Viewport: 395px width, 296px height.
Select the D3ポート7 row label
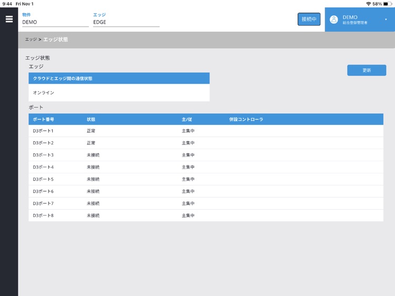coord(43,203)
